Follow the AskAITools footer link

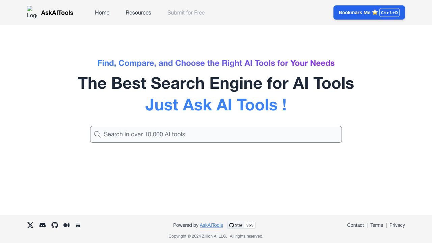pyautogui.click(x=211, y=225)
